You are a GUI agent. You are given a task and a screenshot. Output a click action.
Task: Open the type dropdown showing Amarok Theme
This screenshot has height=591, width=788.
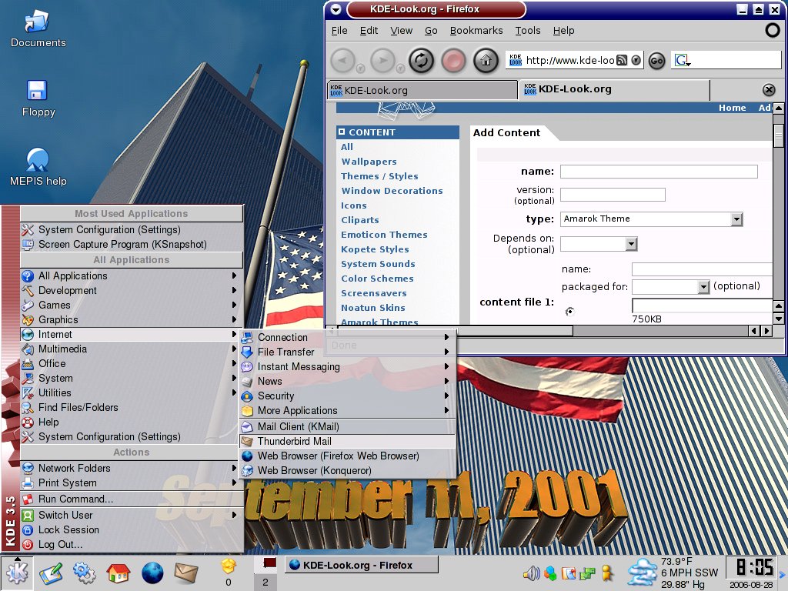click(x=651, y=219)
